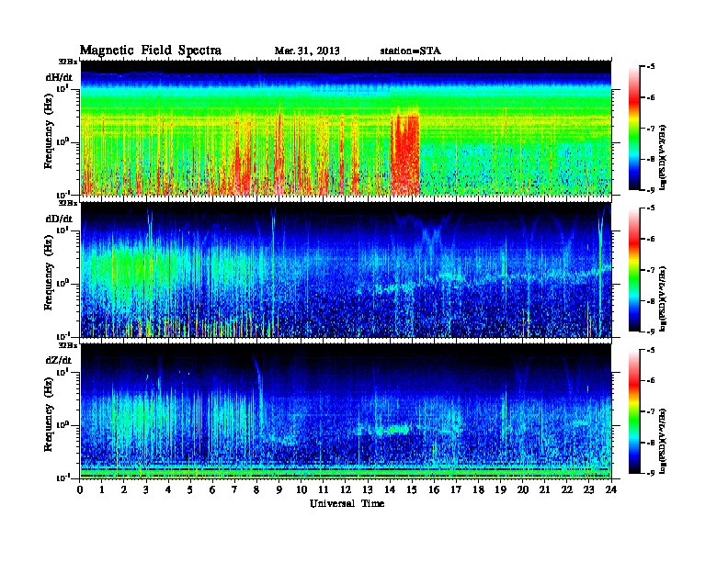Click the log(PSD) unit label beside dZ/dt colorbar
Image resolution: width=728 pixels, height=562 pixels.
(x=663, y=440)
